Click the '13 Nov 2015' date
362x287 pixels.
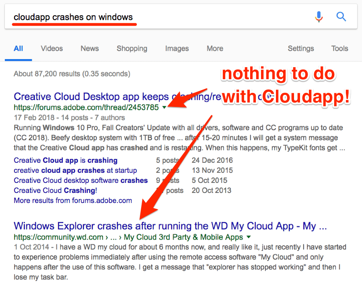point(212,170)
